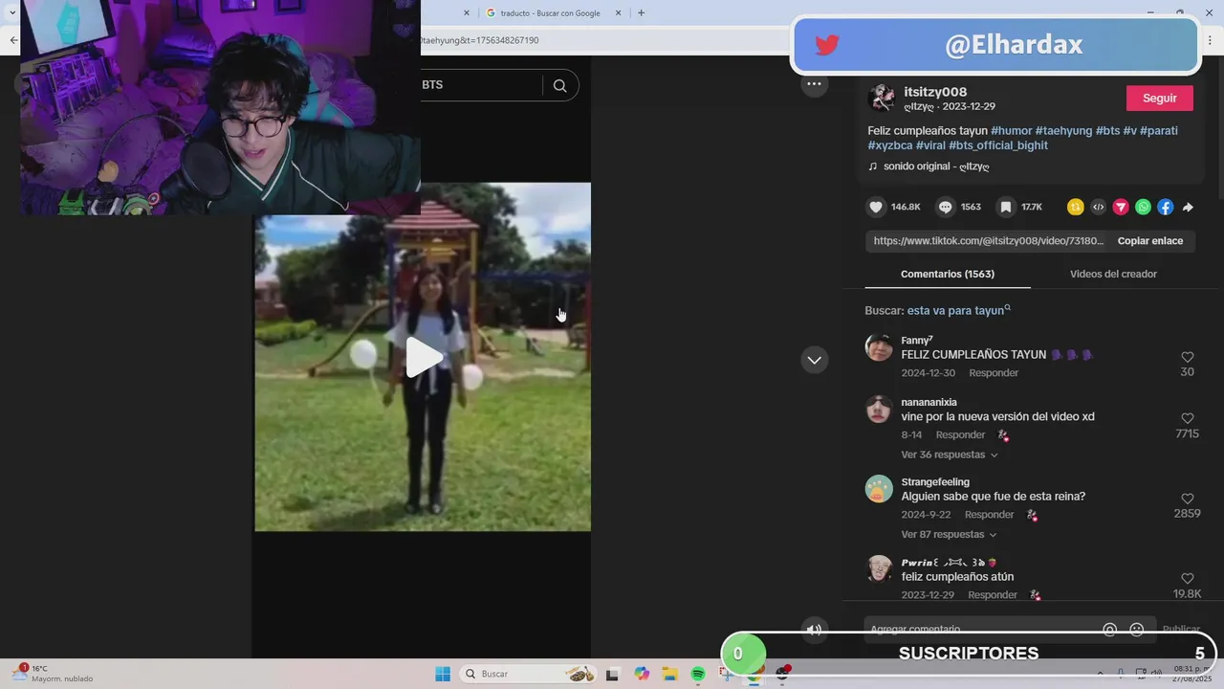Reply to Strangefeeling's comment
Screen dimensions: 1224x689
coord(989,515)
